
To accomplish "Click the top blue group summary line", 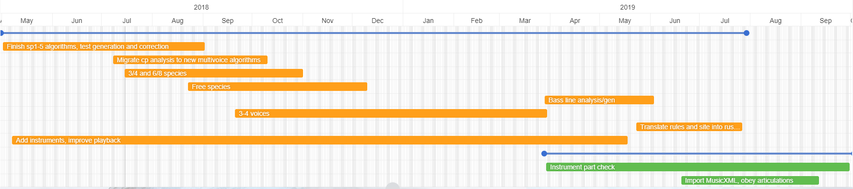I will tap(374, 33).
